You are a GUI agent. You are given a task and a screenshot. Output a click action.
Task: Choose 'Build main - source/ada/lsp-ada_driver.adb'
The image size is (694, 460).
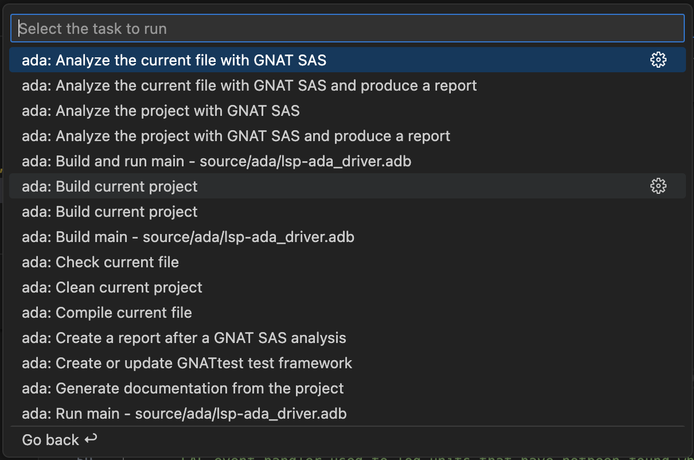pyautogui.click(x=347, y=237)
